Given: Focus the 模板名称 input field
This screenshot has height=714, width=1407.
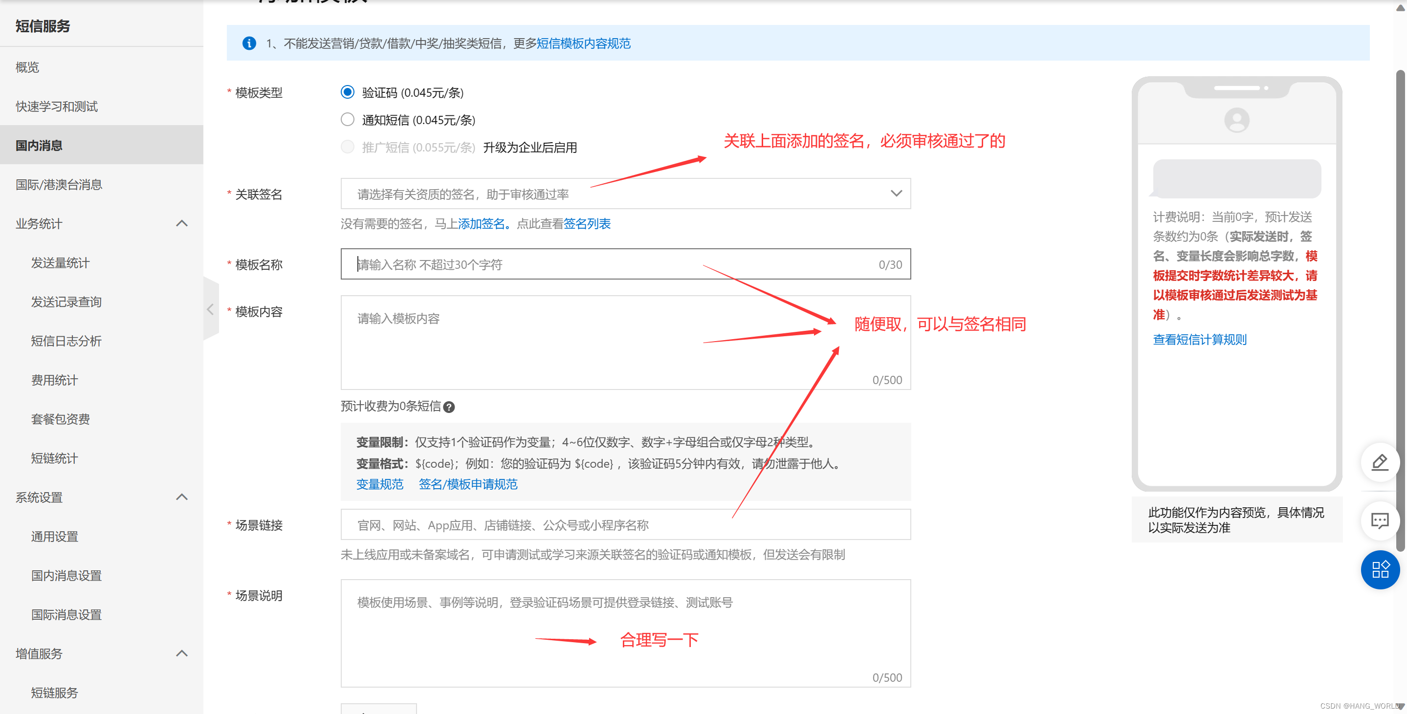Looking at the screenshot, I should tap(625, 264).
